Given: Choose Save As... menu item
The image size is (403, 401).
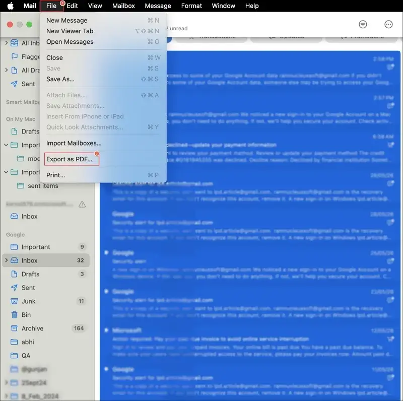Looking at the screenshot, I should click(x=103, y=79).
